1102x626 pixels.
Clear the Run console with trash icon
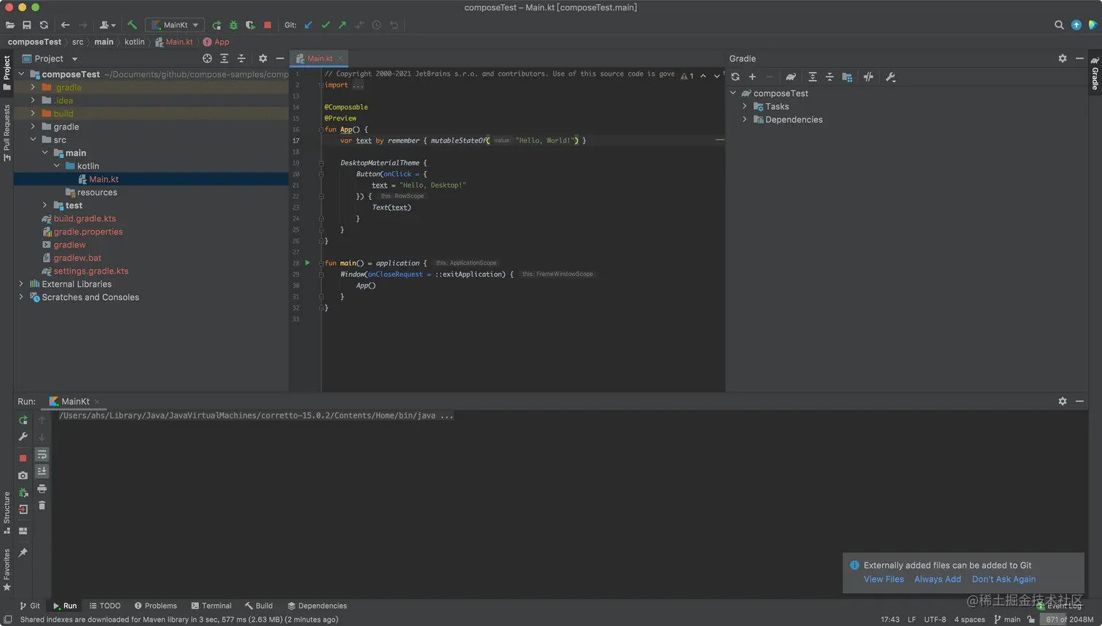click(x=42, y=505)
